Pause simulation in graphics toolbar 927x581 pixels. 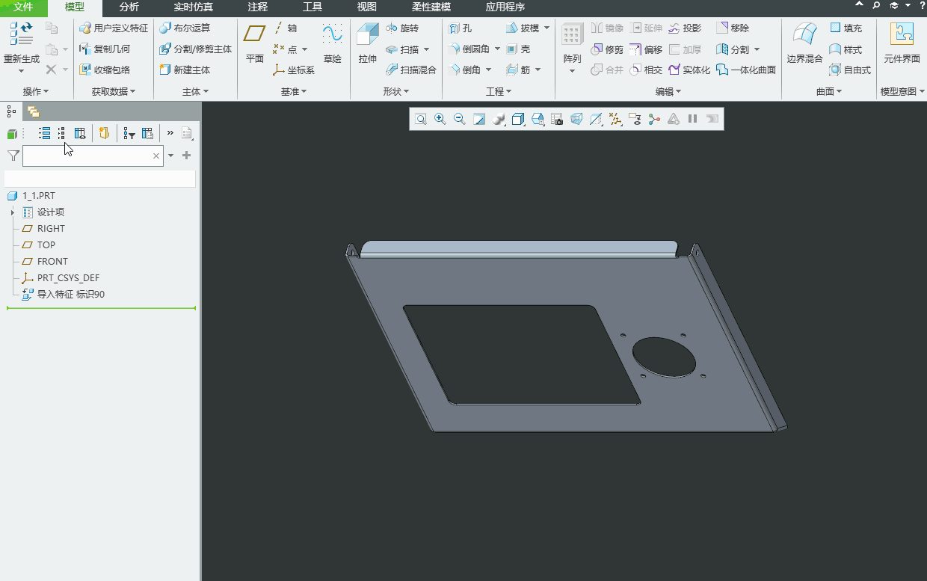pyautogui.click(x=693, y=119)
